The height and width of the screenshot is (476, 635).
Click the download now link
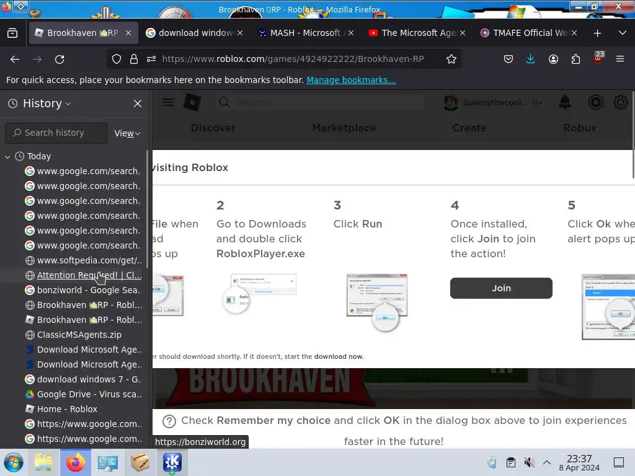[x=339, y=356]
